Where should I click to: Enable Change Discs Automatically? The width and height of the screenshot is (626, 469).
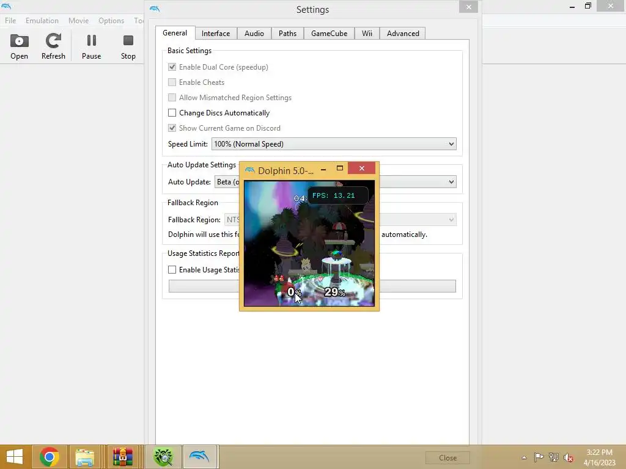tap(172, 113)
